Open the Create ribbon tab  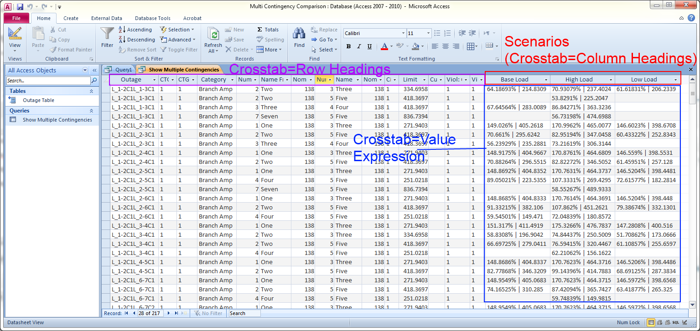(x=71, y=18)
